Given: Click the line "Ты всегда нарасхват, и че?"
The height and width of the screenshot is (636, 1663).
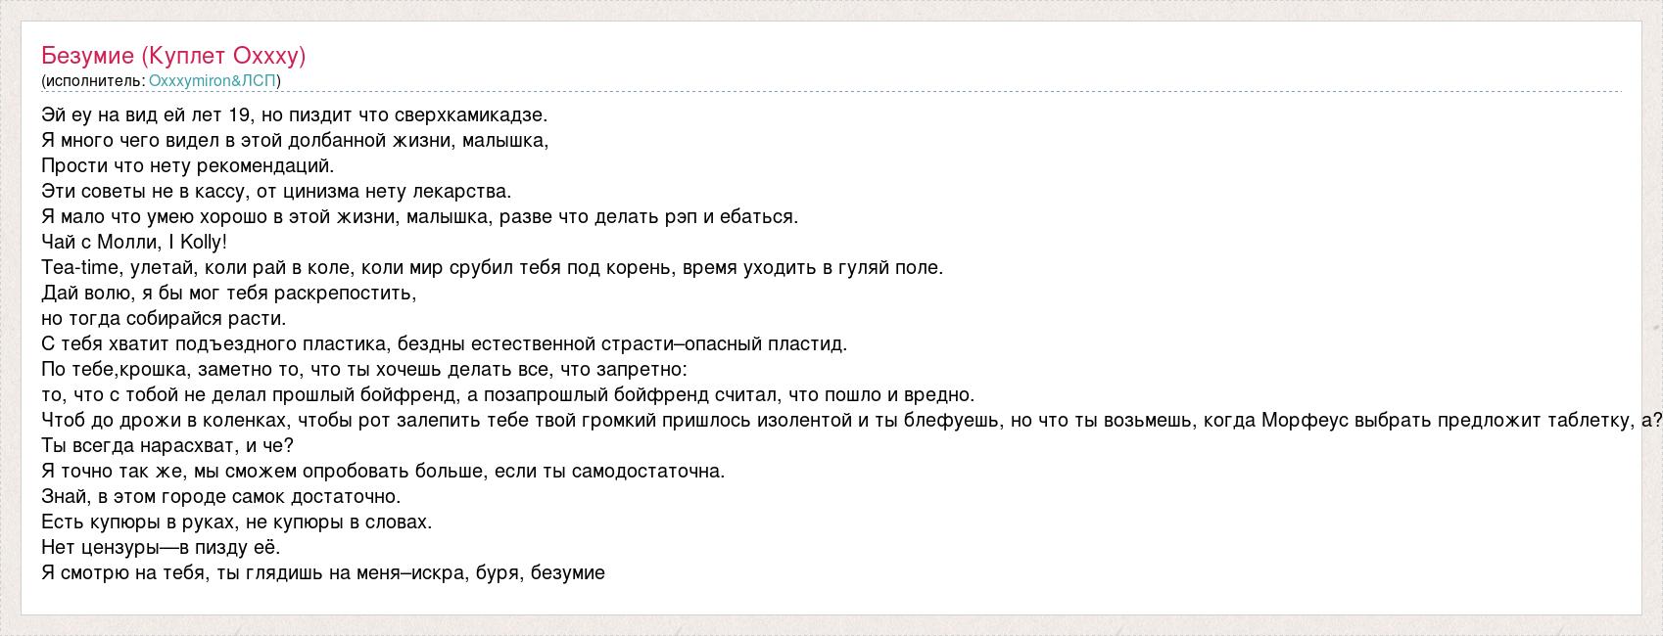Looking at the screenshot, I should 167,445.
